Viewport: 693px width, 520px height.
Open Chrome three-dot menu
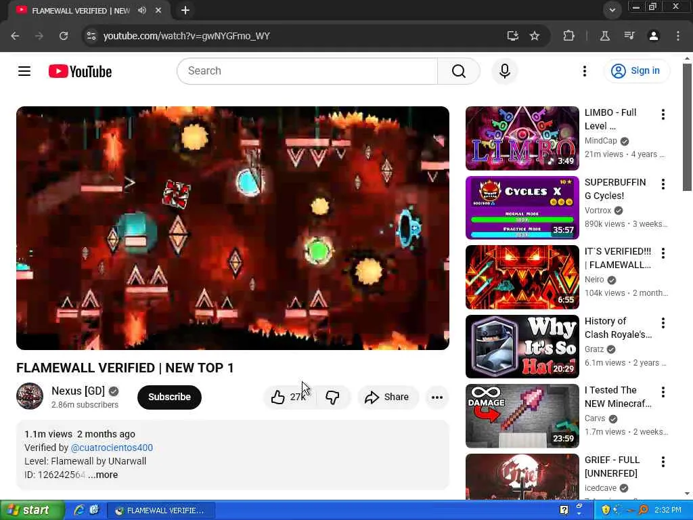click(x=678, y=36)
